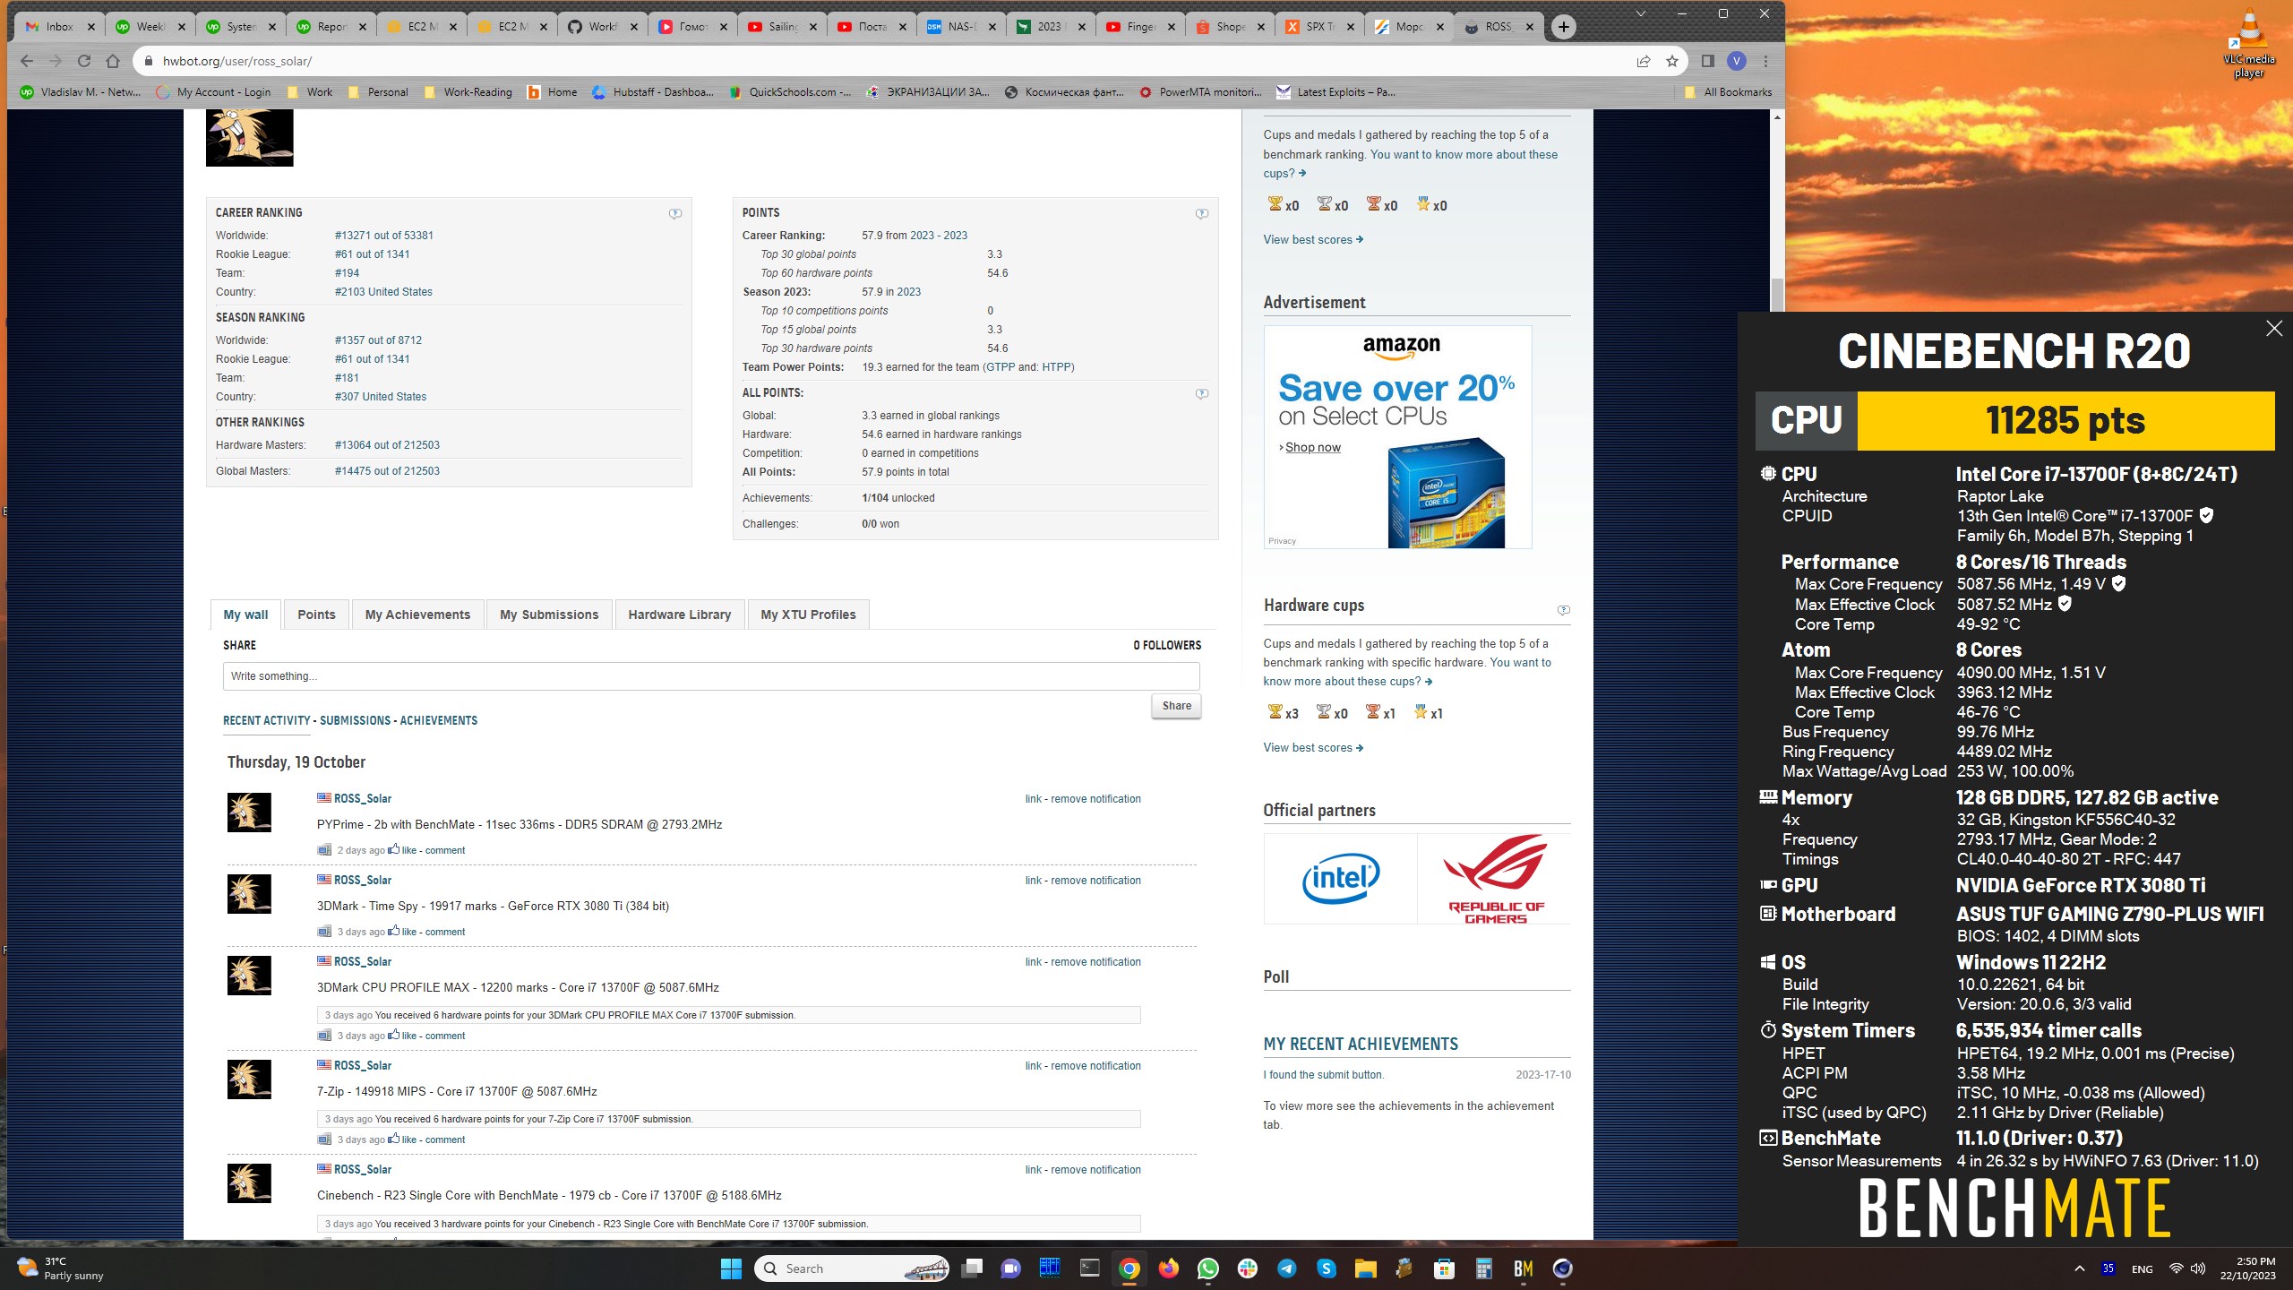Reload the hwbot page

[x=84, y=61]
